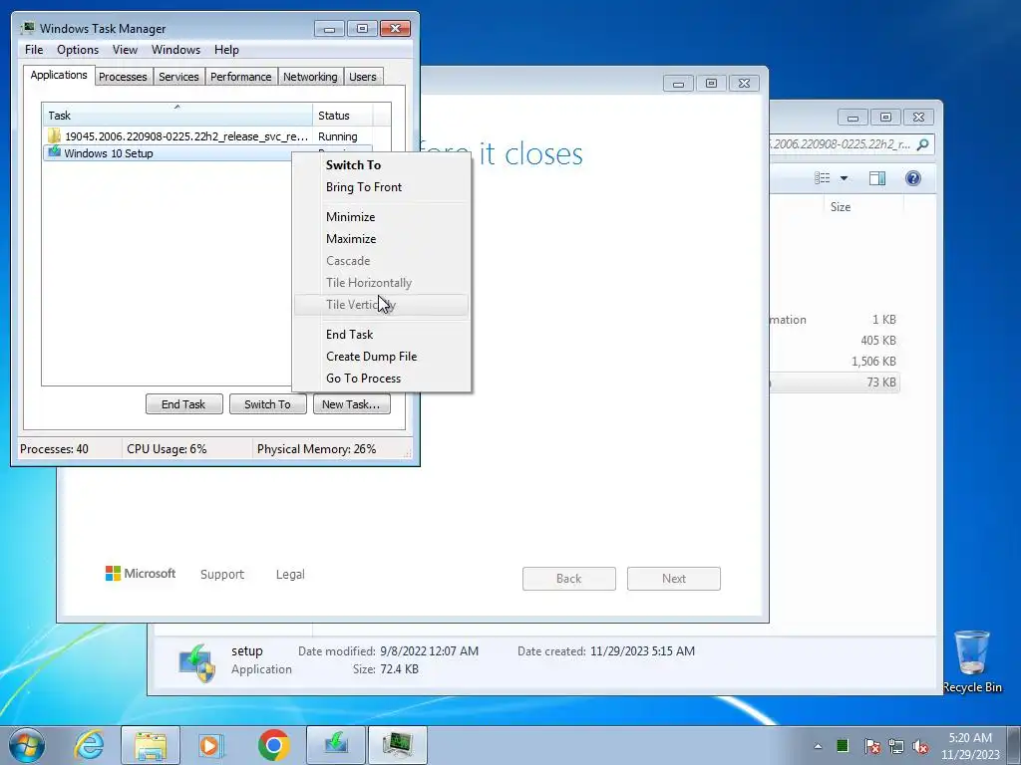The height and width of the screenshot is (765, 1021).
Task: Open Legal link in Setup window
Action: (290, 575)
